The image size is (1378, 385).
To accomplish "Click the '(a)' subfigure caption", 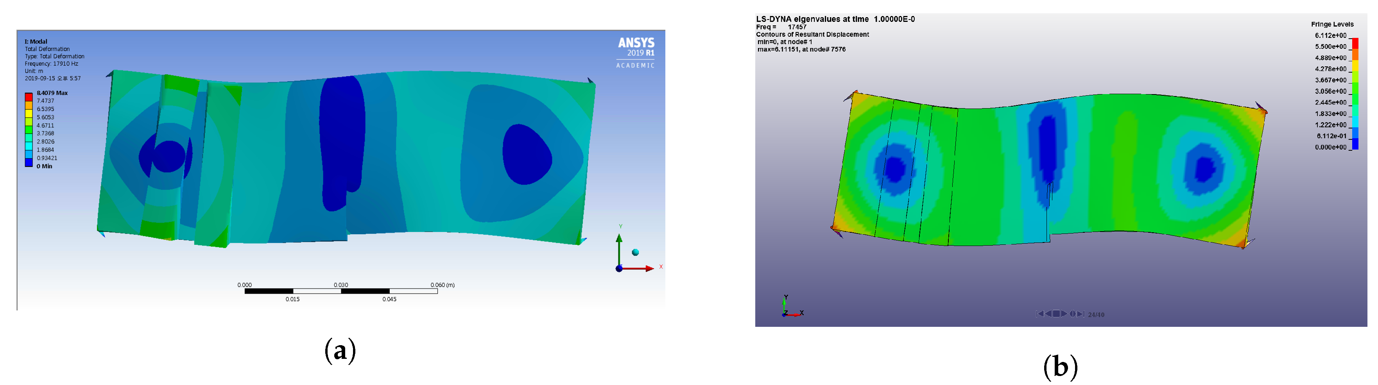I will click(340, 351).
